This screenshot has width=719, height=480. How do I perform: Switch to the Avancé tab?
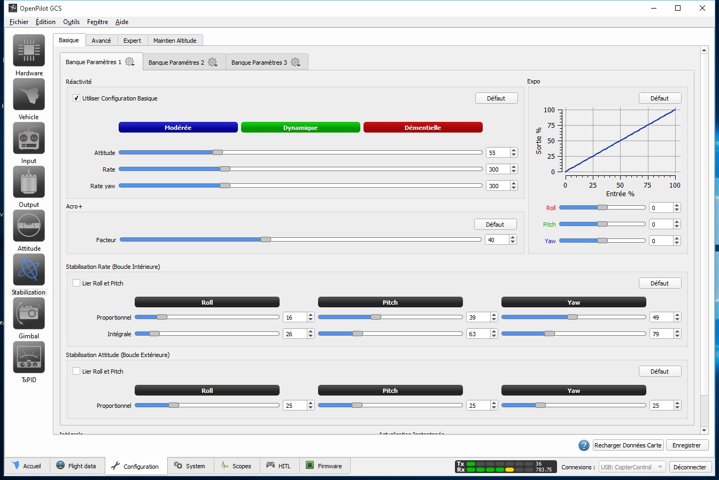coord(101,41)
